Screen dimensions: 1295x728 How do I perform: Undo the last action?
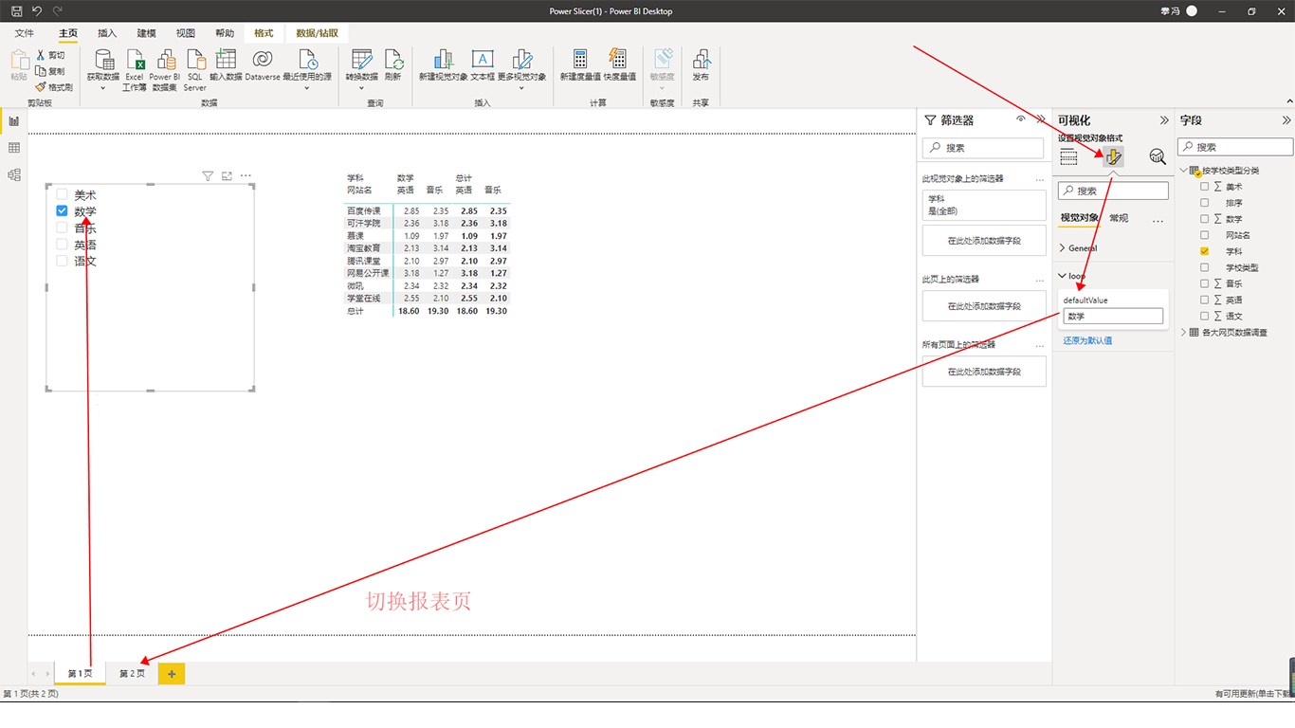(x=37, y=11)
